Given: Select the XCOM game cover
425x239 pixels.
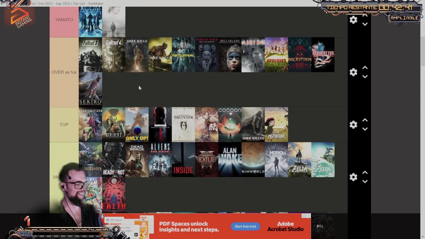Looking at the screenshot, I should coord(90,22).
